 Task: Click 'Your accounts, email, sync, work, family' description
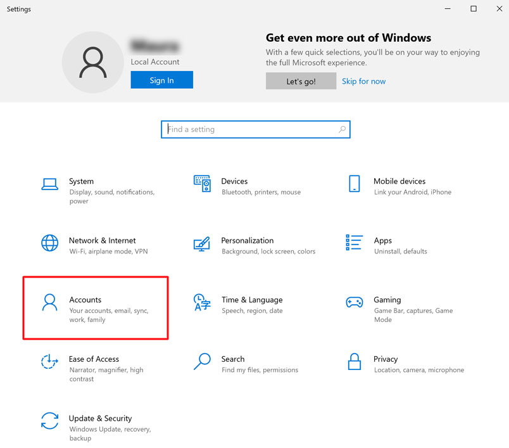pyautogui.click(x=109, y=315)
